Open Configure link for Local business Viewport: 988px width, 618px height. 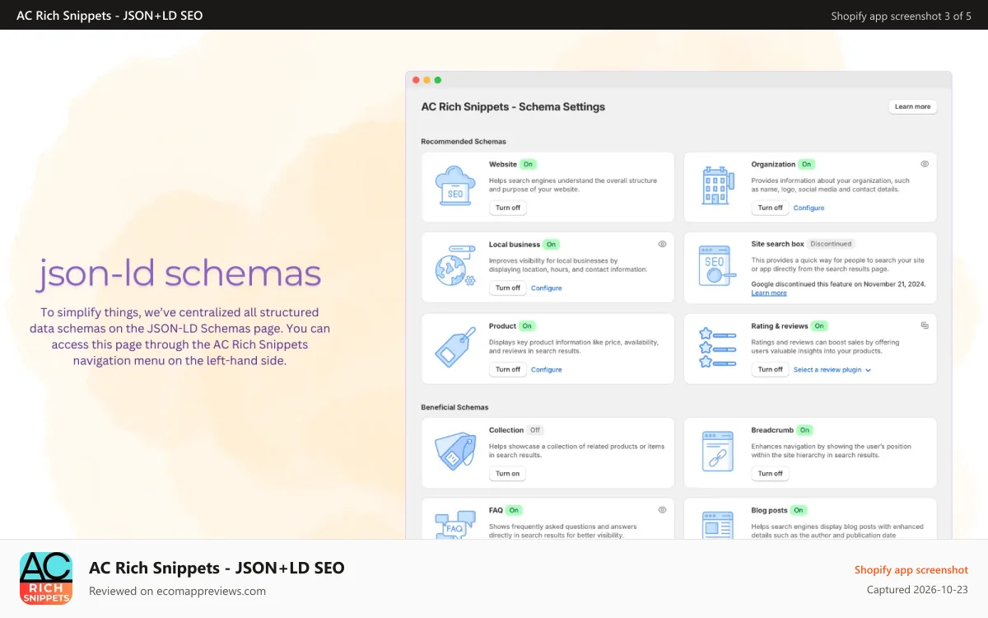547,288
